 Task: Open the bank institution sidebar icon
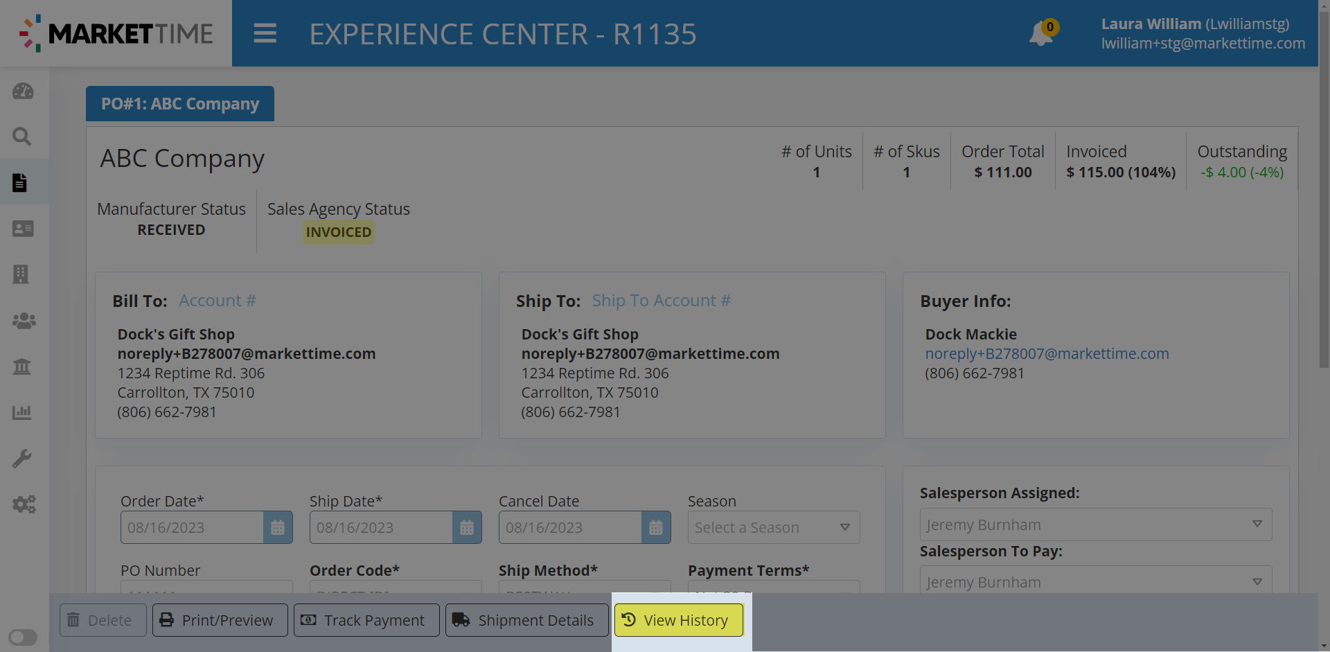click(x=22, y=367)
